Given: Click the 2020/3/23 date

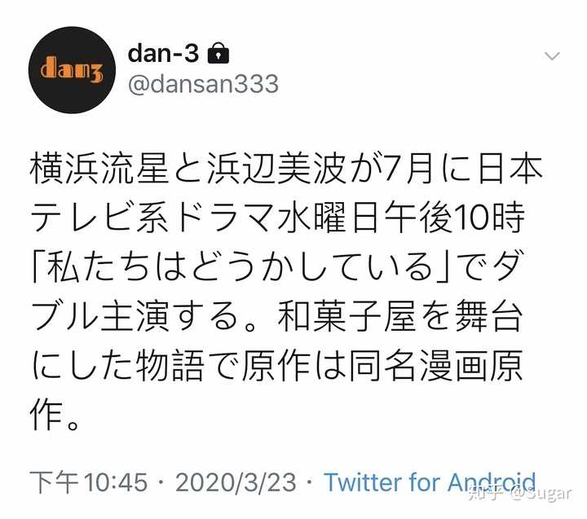Looking at the screenshot, I should (x=236, y=482).
